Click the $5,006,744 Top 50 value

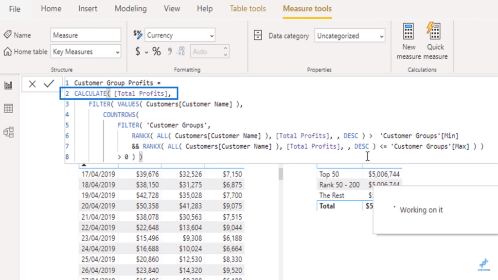[x=384, y=175]
